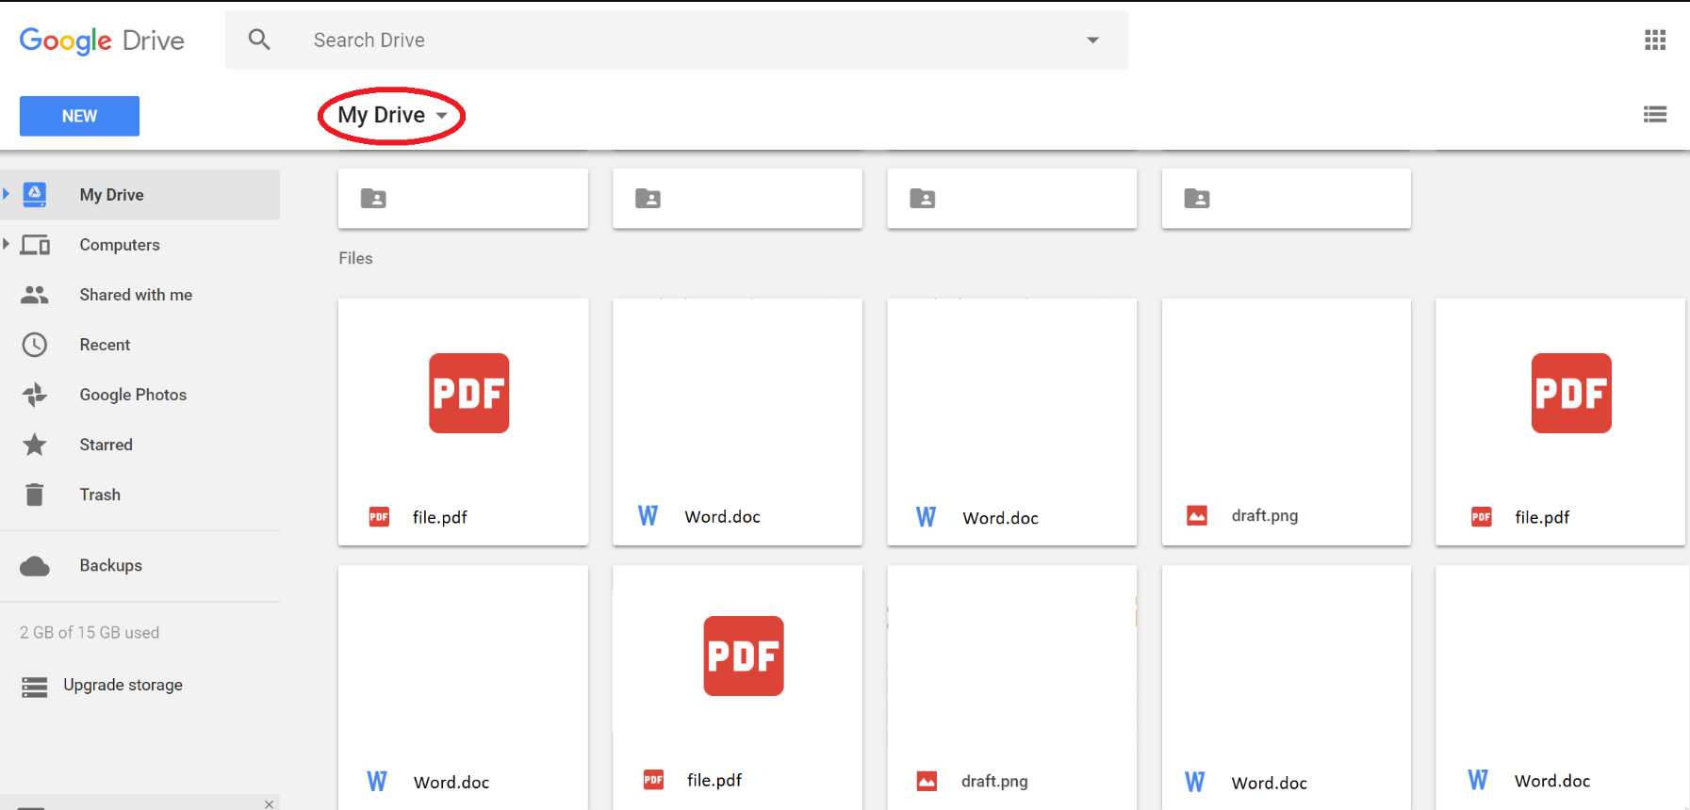This screenshot has height=810, width=1690.
Task: Select the draft.png file in top row
Action: coord(1286,421)
